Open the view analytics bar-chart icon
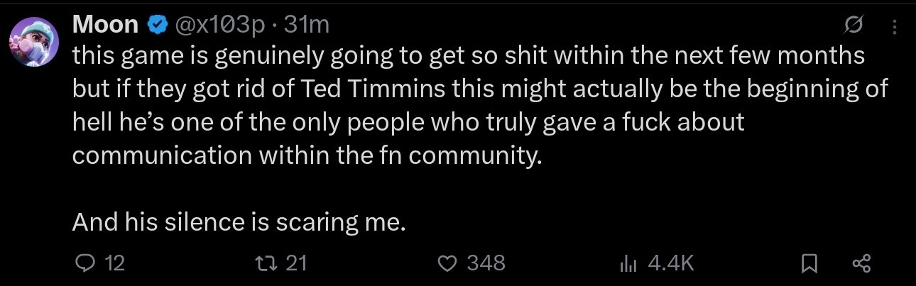The image size is (916, 286). [x=628, y=264]
